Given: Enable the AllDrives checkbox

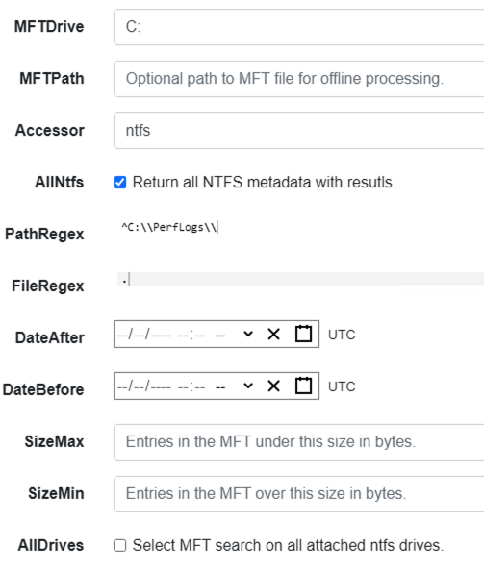Looking at the screenshot, I should [120, 545].
